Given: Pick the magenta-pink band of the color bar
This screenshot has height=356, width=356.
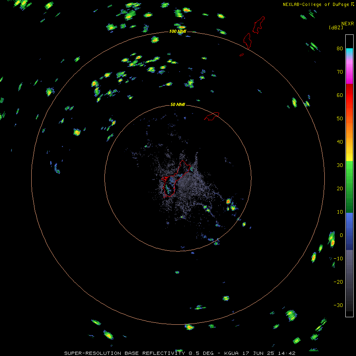Looking at the screenshot, I should click(x=349, y=70).
